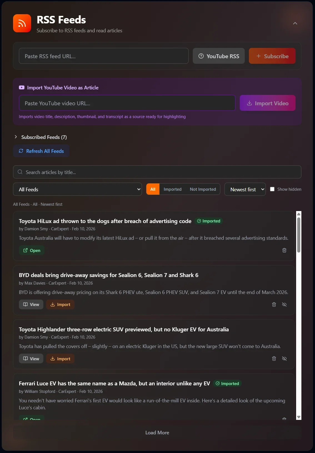Click Load More at the bottom
This screenshot has width=315, height=453.
click(x=157, y=432)
